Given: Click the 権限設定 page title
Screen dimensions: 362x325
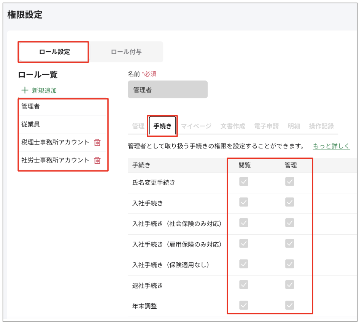Looking at the screenshot, I should (x=25, y=15).
